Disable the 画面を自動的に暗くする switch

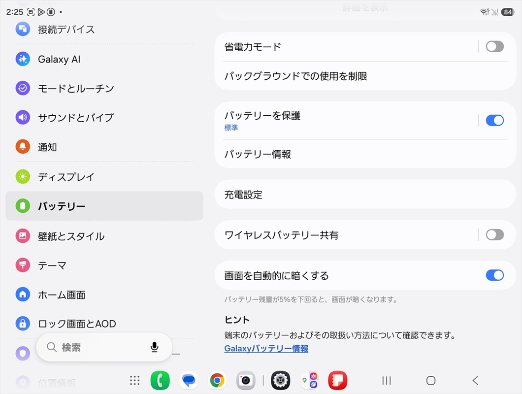click(x=495, y=275)
